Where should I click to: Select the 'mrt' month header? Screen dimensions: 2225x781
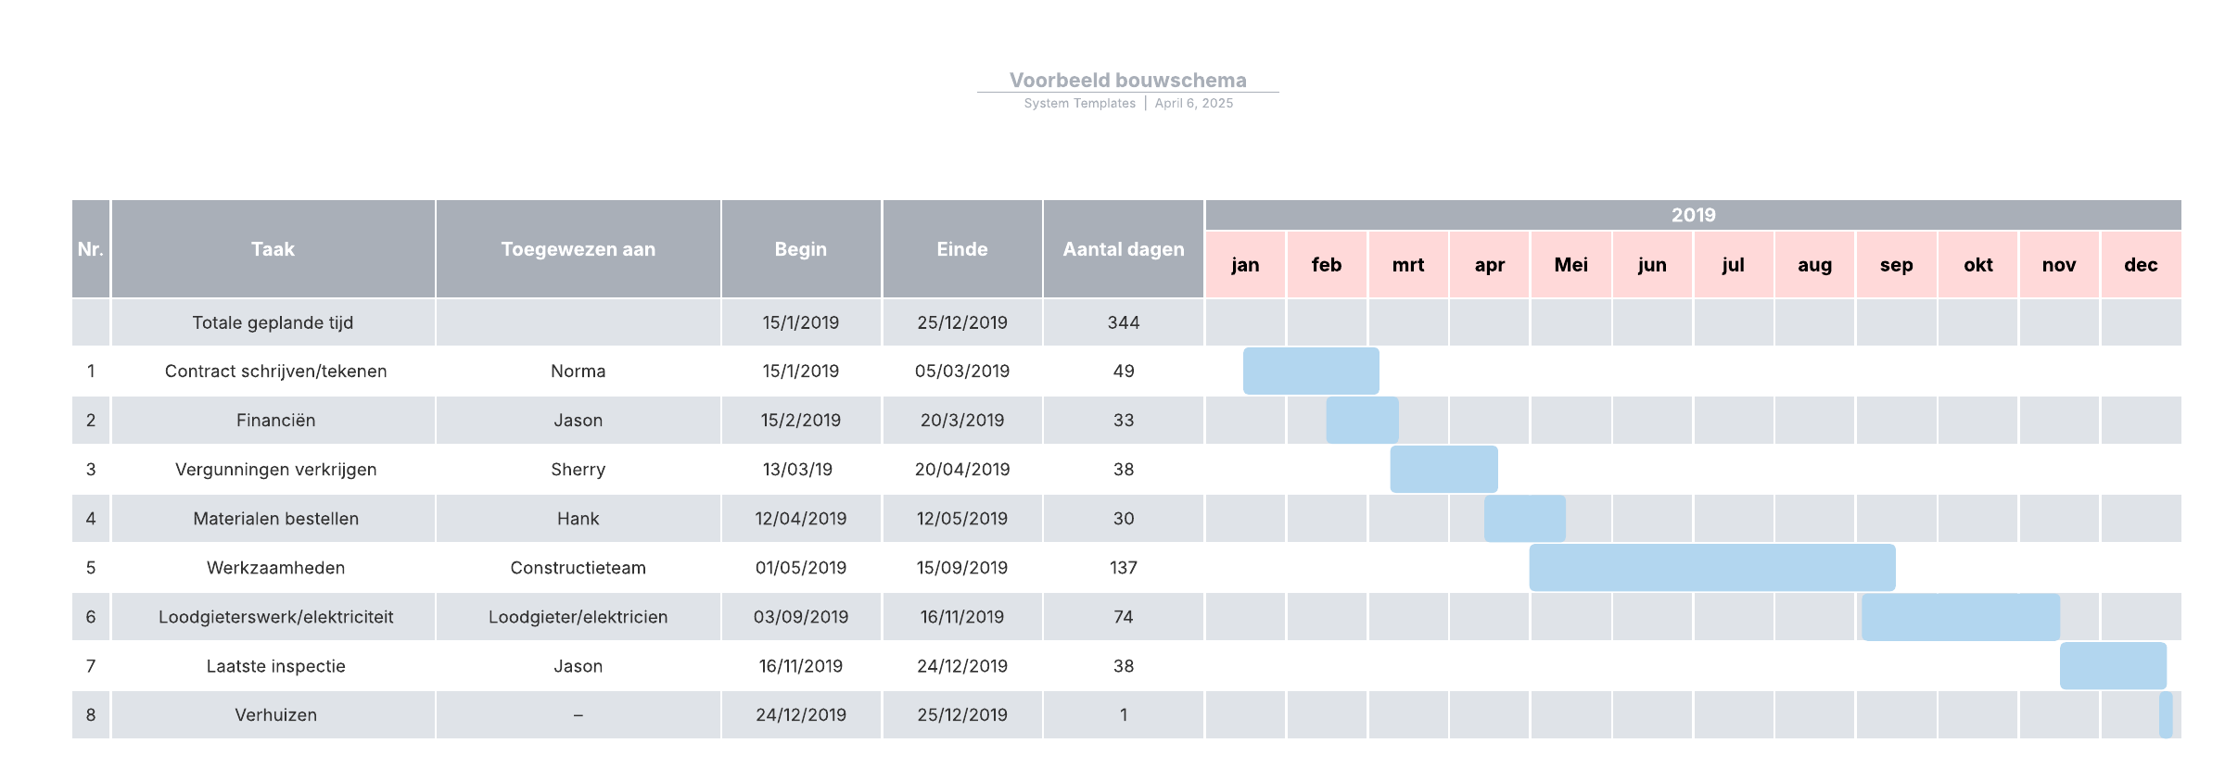point(1407,265)
